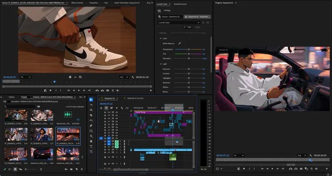Open Source monitor Full resolution dropdown
This screenshot has width=332, height=176.
(124, 77)
